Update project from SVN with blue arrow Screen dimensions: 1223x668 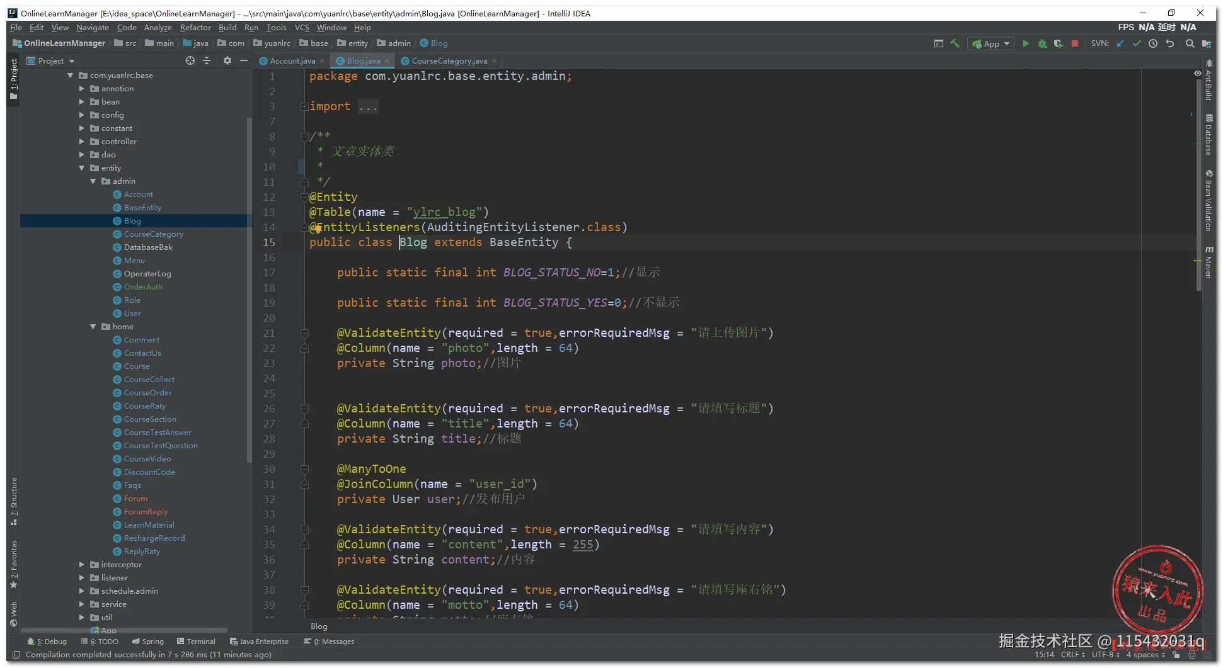pyautogui.click(x=1120, y=43)
